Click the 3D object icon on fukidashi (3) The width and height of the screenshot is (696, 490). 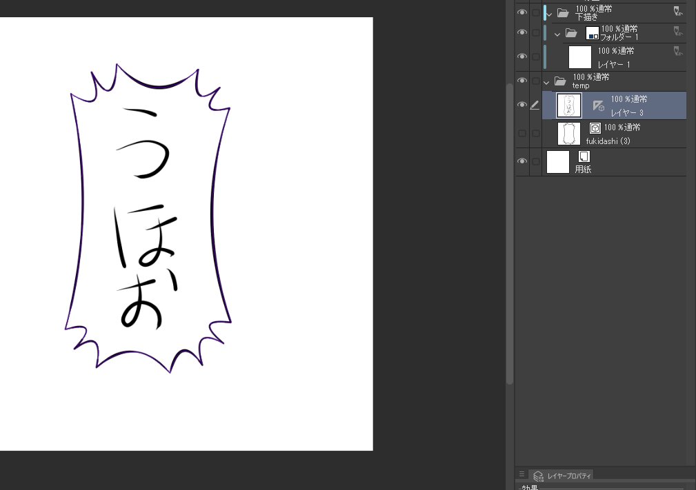tap(595, 128)
